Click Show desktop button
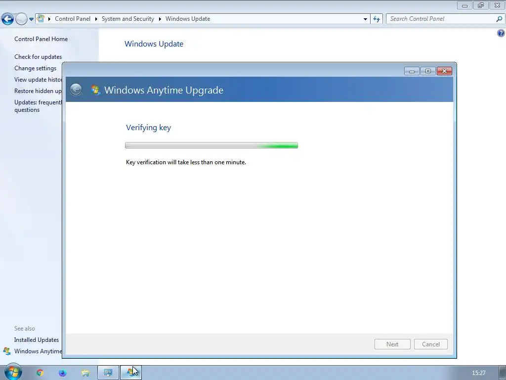Viewport: 506px width, 380px height. (502, 373)
